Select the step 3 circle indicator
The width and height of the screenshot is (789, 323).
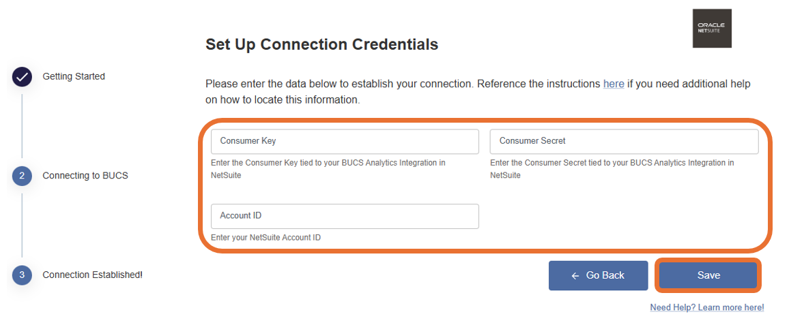click(x=22, y=275)
